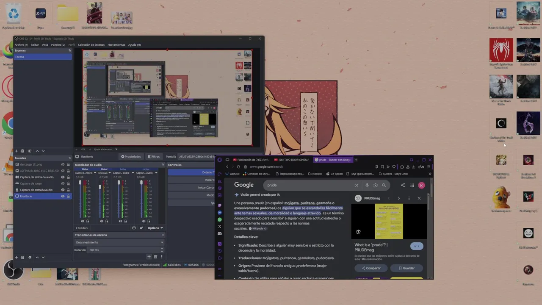Search by voice microphone icon
This screenshot has width=542, height=305.
pyautogui.click(x=367, y=185)
